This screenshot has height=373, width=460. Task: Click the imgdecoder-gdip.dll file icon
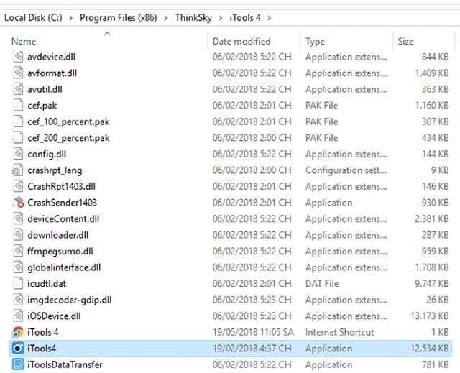point(18,300)
